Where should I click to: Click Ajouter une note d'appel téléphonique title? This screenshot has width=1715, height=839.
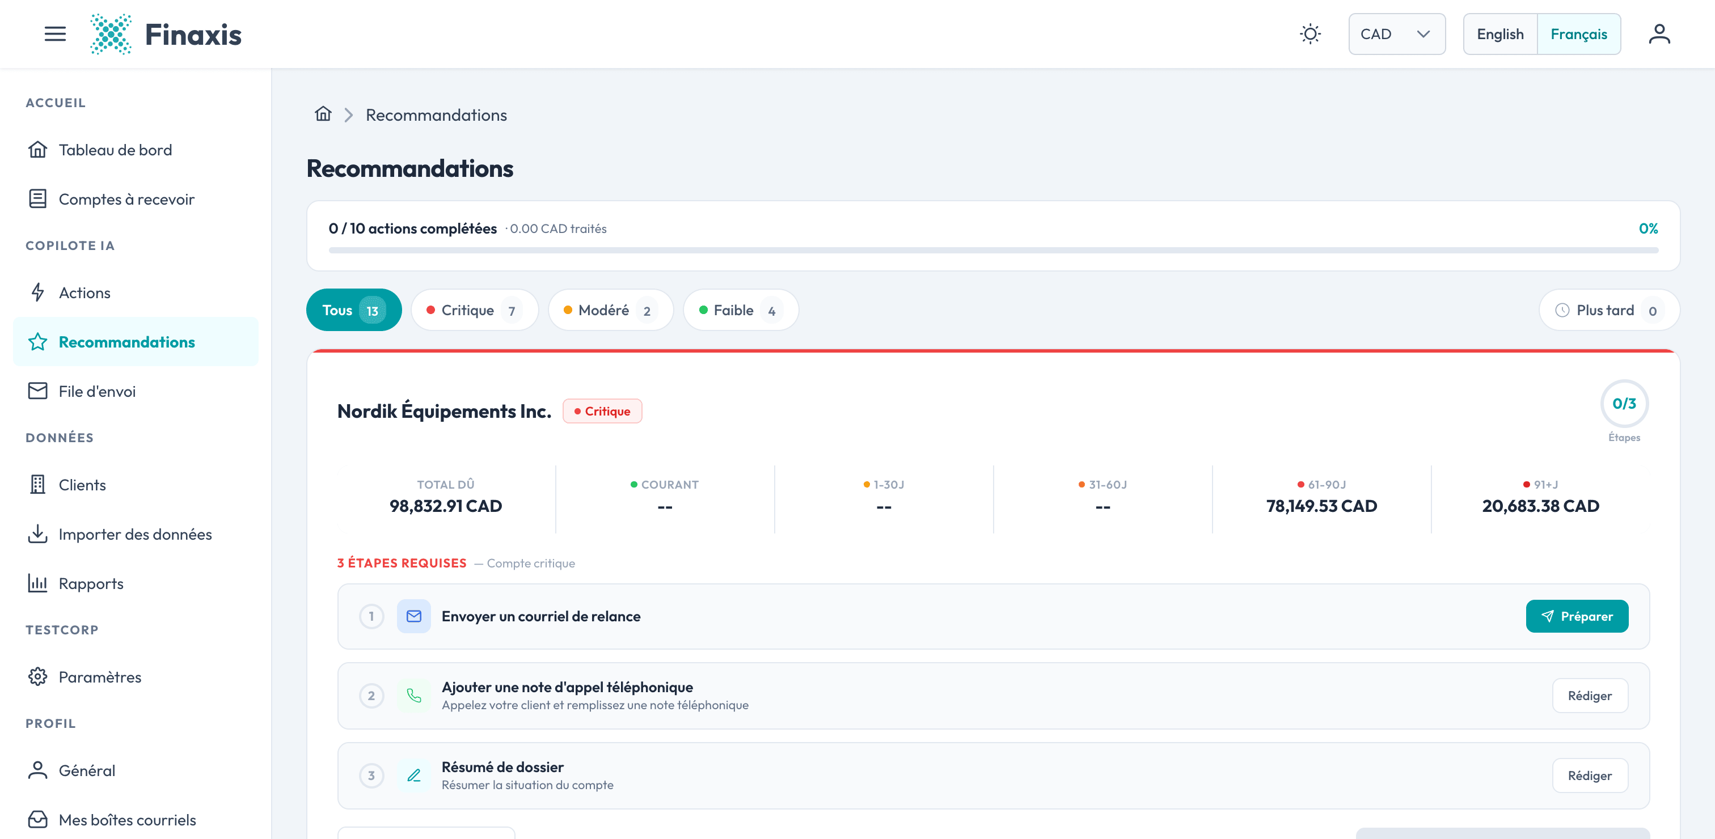(x=567, y=687)
